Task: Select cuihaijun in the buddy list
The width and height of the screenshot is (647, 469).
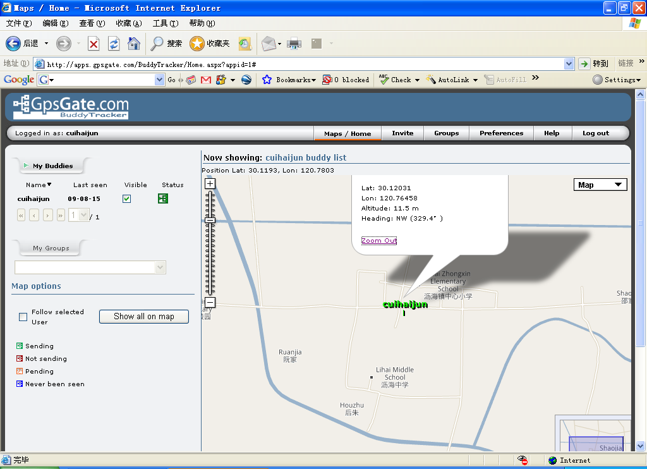Action: (33, 198)
